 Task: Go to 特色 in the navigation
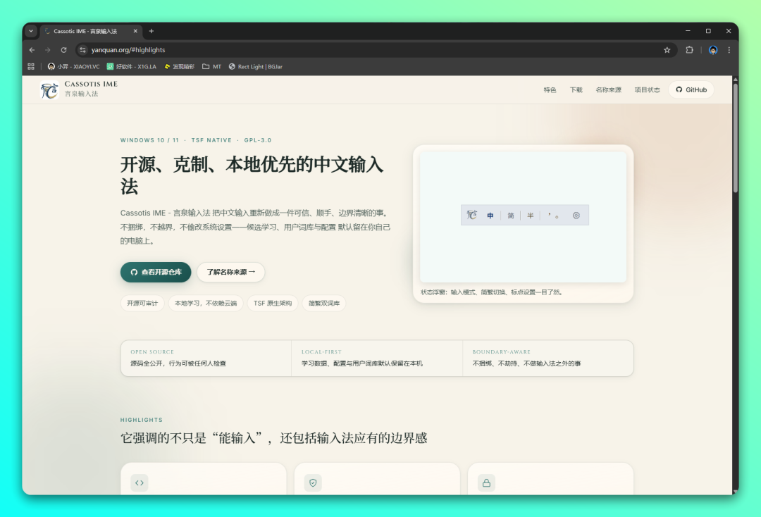point(550,90)
